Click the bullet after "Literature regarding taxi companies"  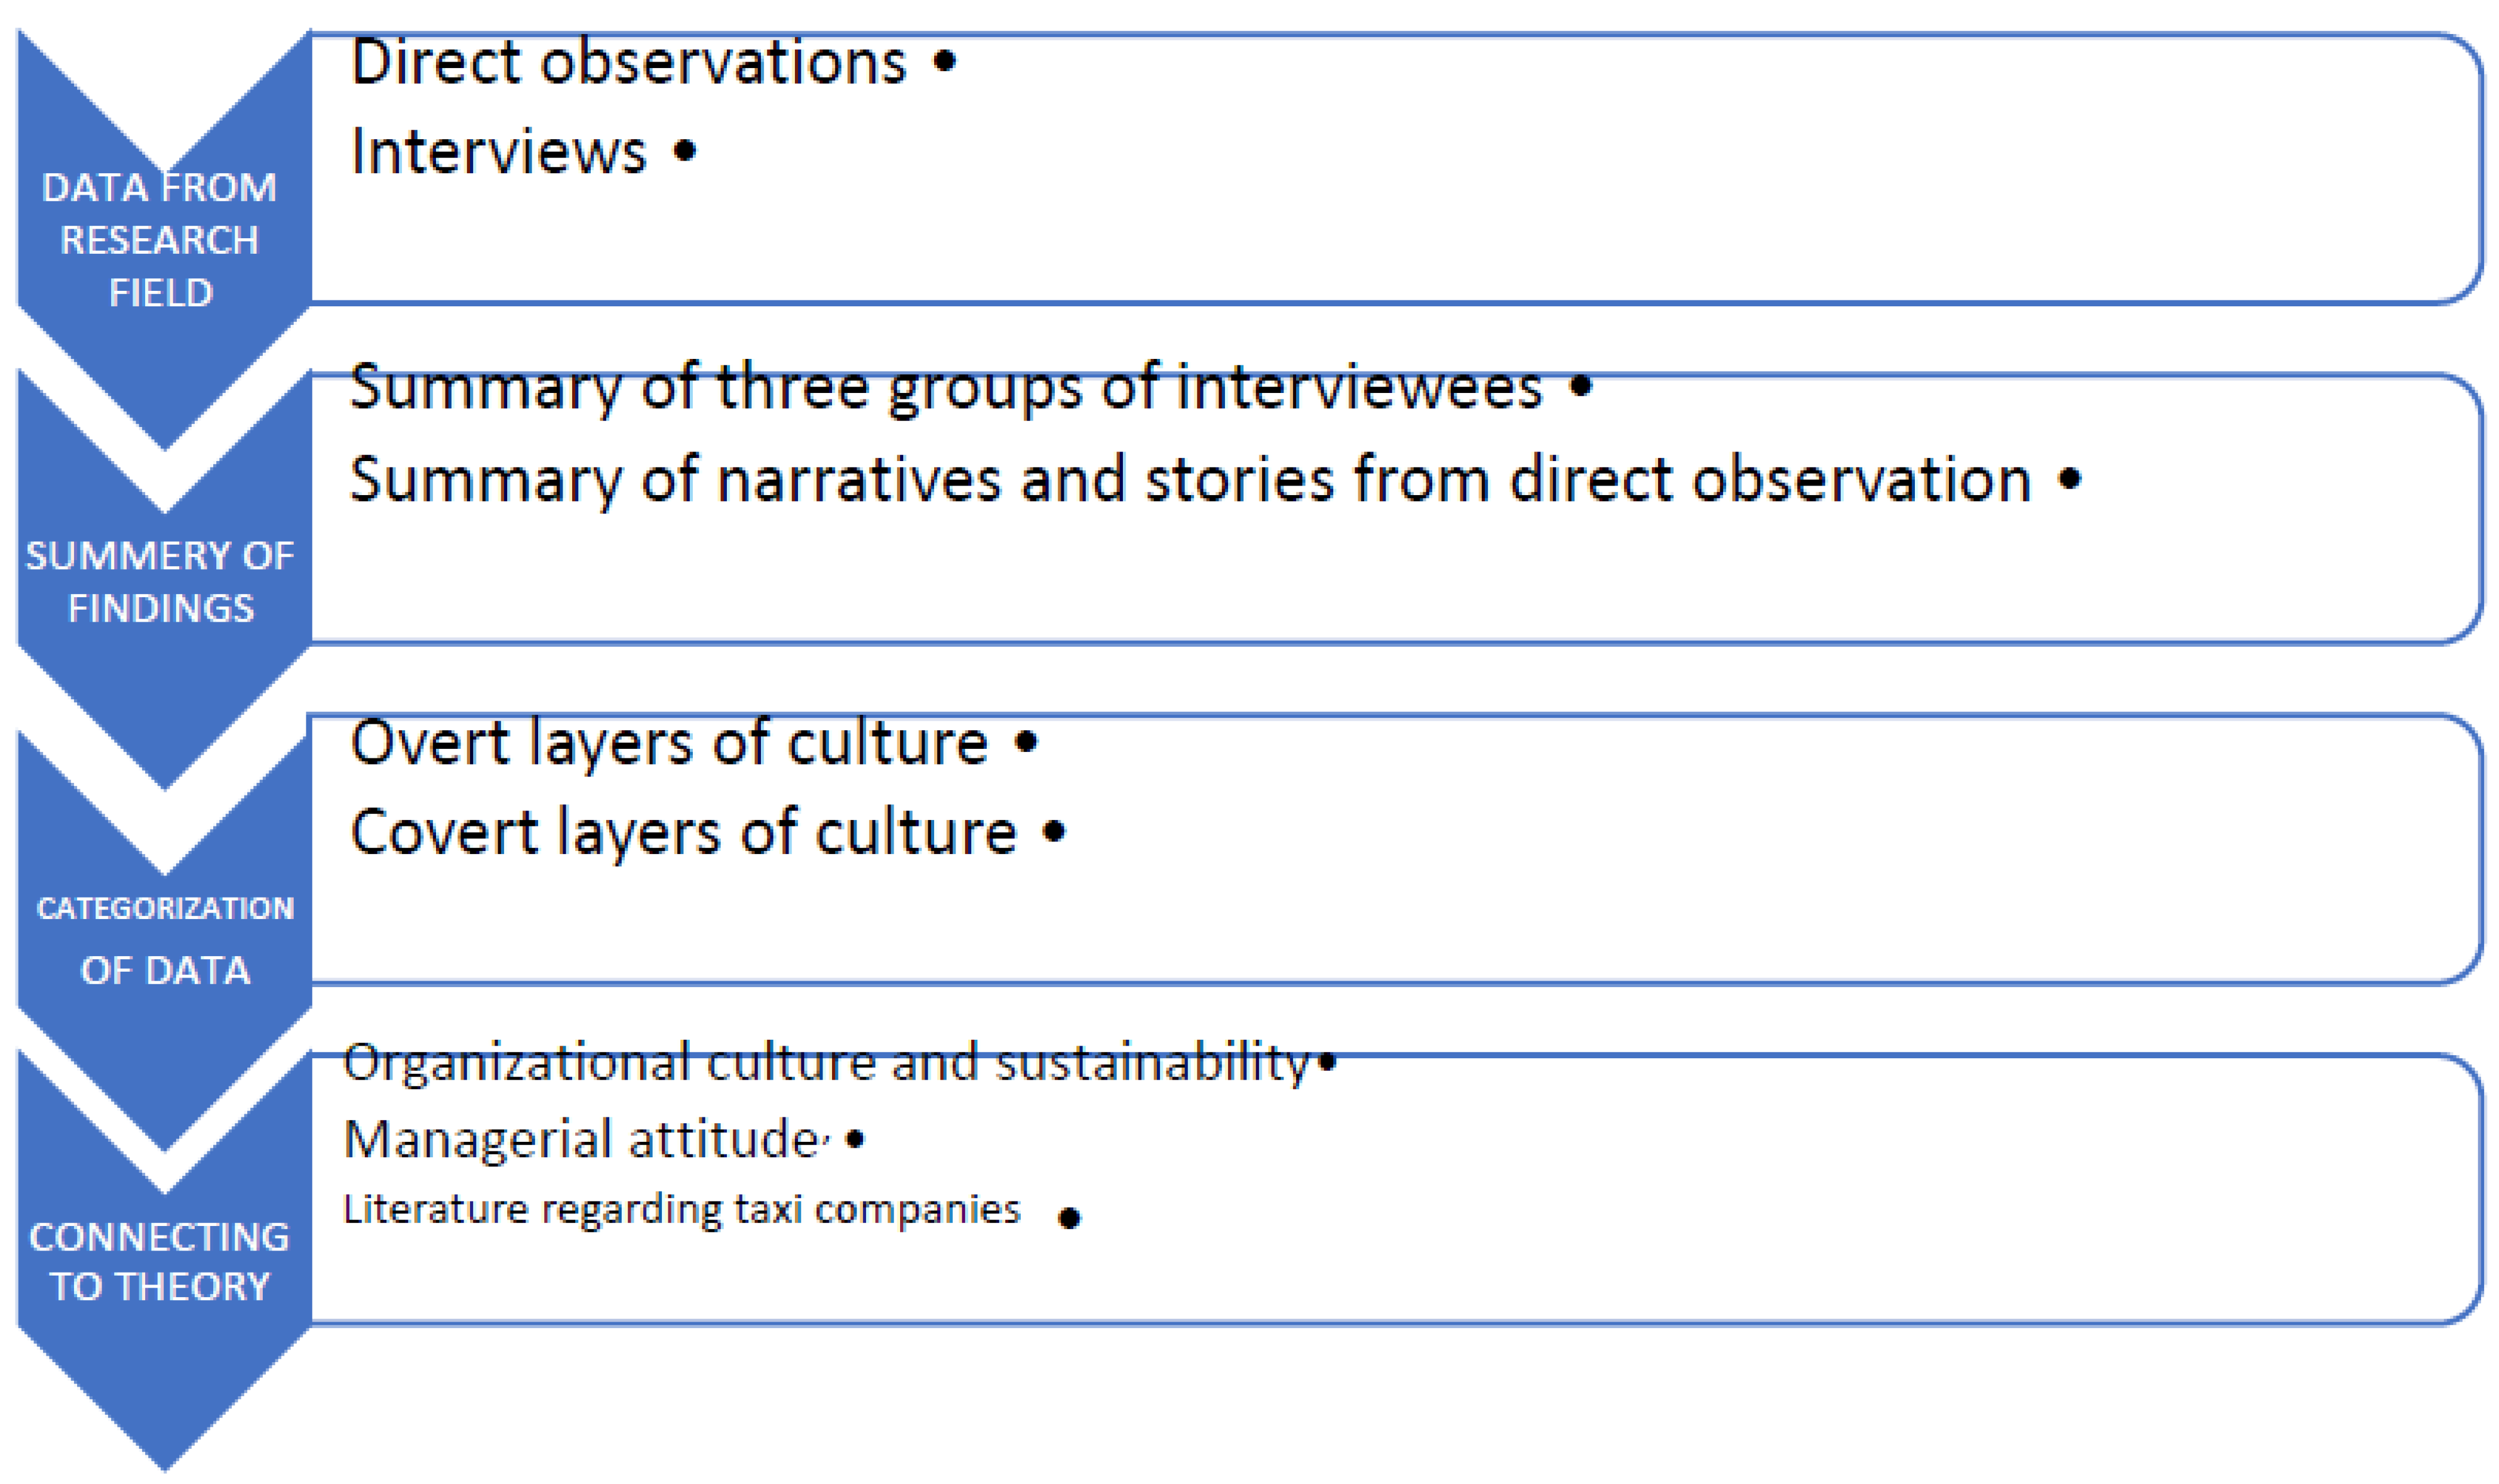(1069, 1219)
